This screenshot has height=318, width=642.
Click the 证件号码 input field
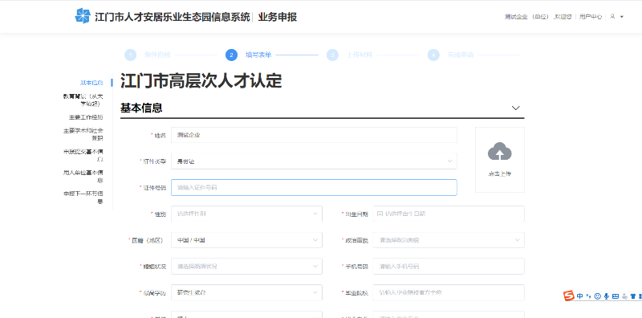click(314, 187)
